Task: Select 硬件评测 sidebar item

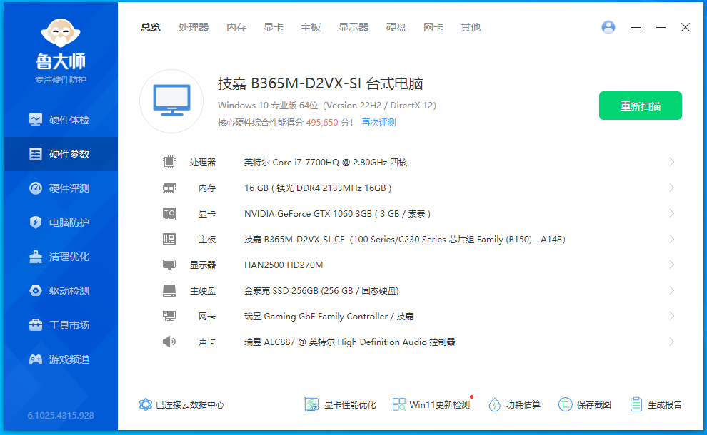Action: tap(60, 188)
